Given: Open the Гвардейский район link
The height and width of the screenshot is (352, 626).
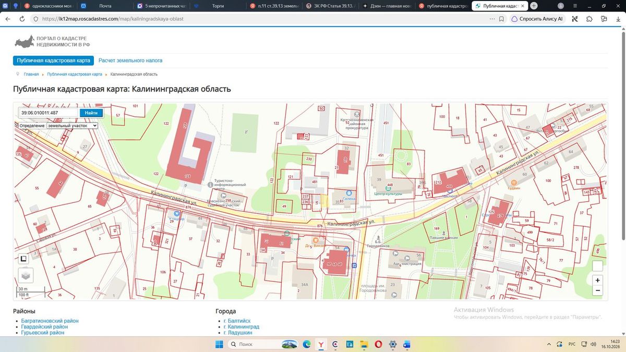Looking at the screenshot, I should coord(44,326).
